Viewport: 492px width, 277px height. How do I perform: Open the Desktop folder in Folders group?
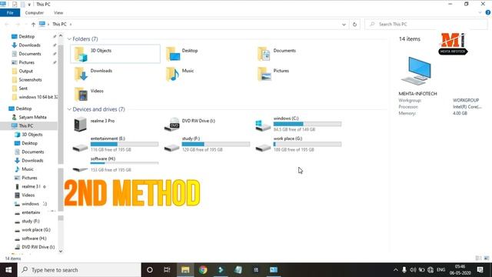pyautogui.click(x=183, y=54)
